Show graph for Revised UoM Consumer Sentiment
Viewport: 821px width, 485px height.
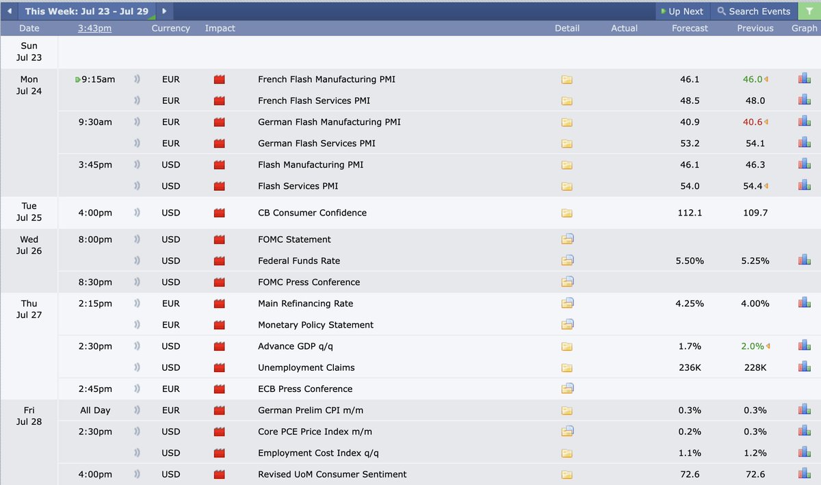click(x=804, y=474)
